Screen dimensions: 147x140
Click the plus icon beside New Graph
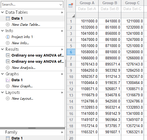pyautogui.click(x=8, y=86)
